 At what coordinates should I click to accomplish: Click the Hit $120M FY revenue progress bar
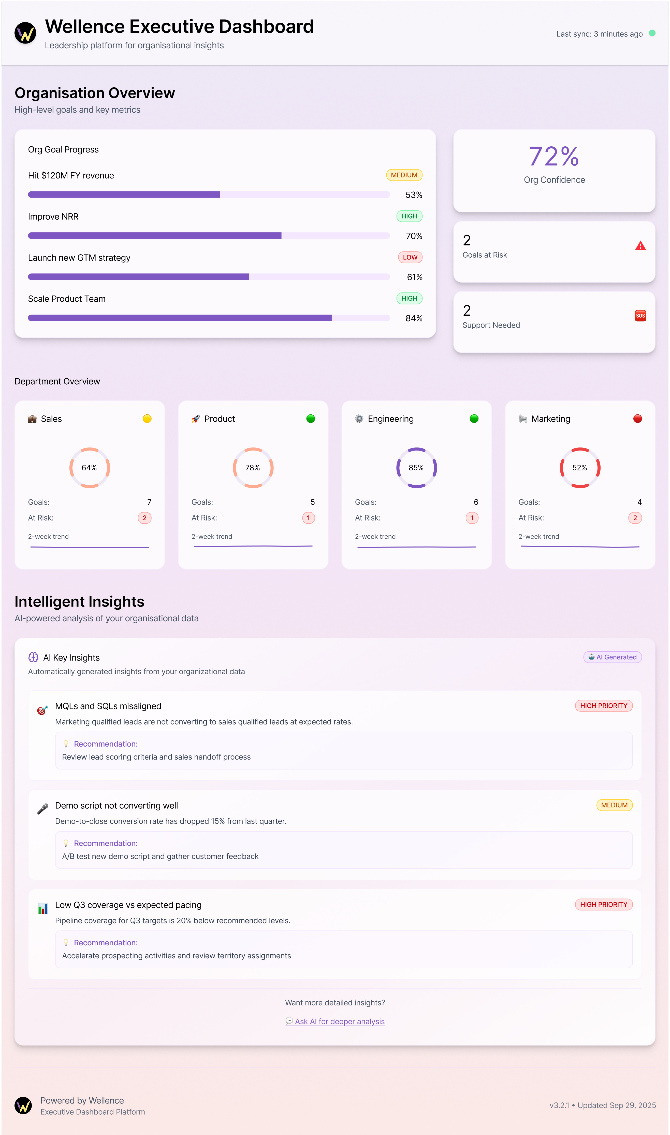point(209,195)
